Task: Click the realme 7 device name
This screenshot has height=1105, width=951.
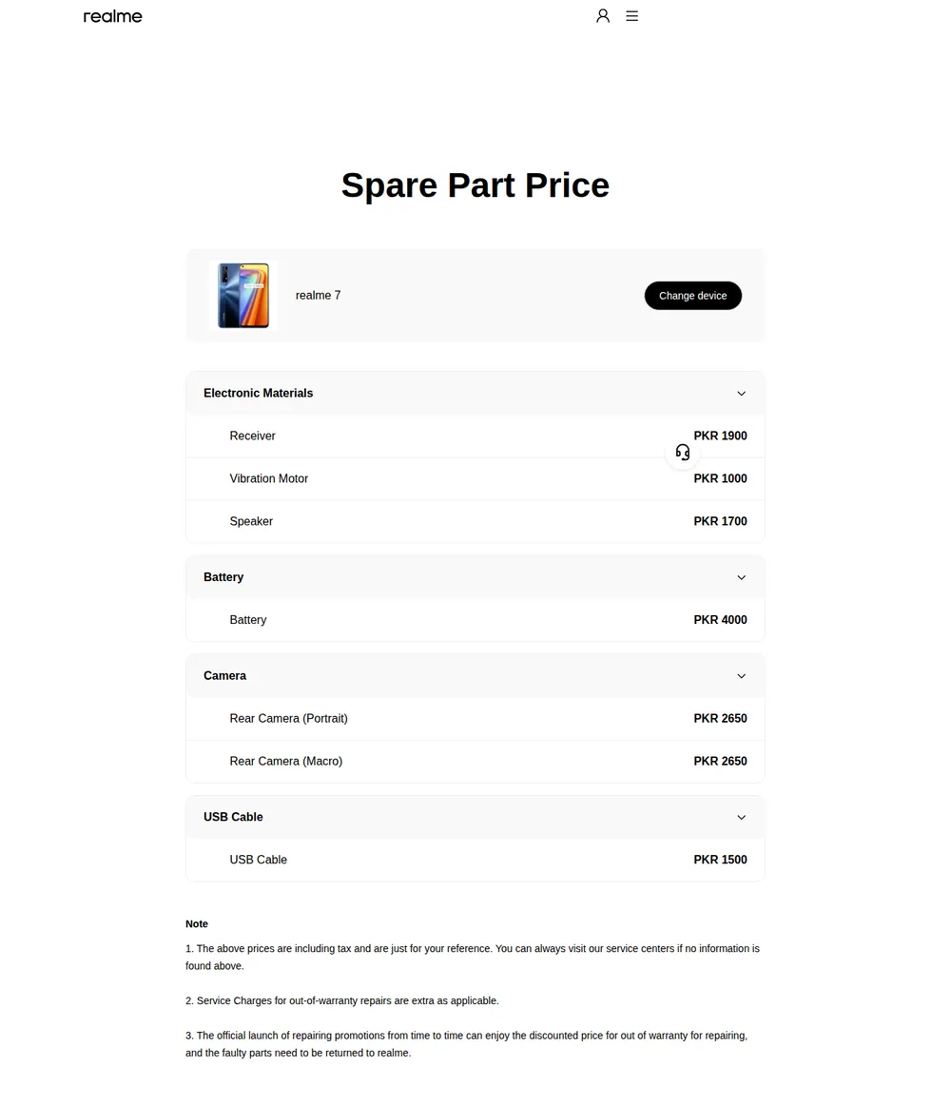Action: 318,296
